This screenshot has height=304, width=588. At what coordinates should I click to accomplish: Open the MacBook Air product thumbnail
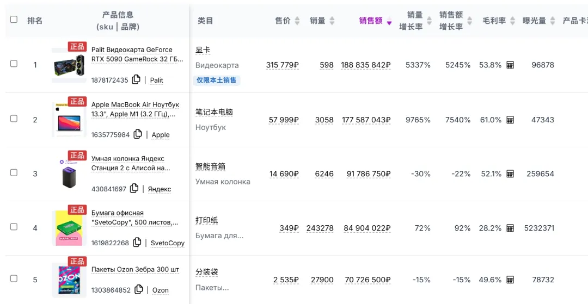69,120
